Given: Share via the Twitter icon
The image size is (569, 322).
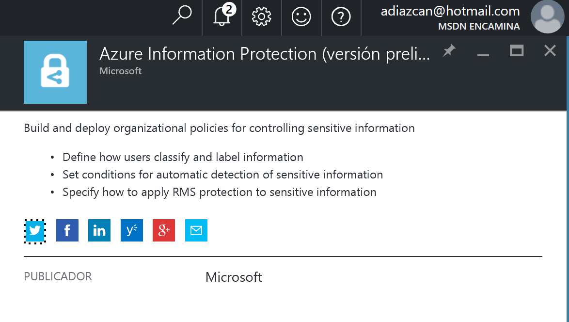Looking at the screenshot, I should (x=34, y=231).
